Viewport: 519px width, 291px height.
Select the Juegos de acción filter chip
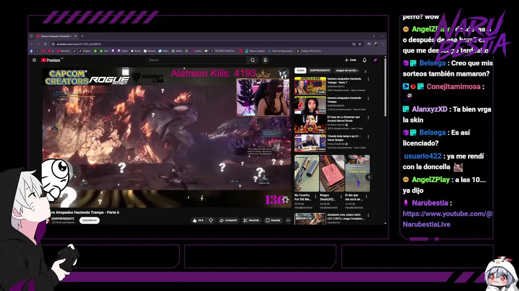pyautogui.click(x=347, y=70)
